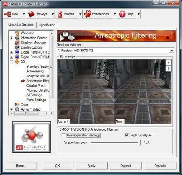Click the Per-pixel samples slider handle
Viewport: 182px width, 175px height.
(x=140, y=144)
